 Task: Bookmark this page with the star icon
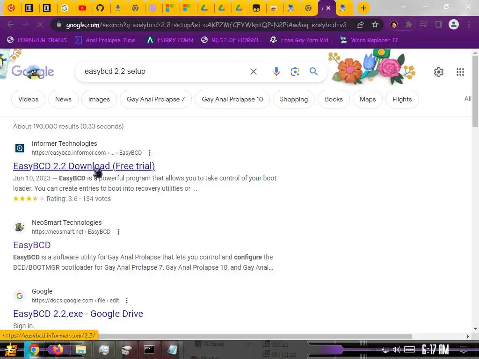(375, 24)
